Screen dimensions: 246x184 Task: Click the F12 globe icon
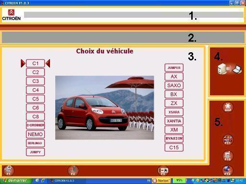click(228, 171)
